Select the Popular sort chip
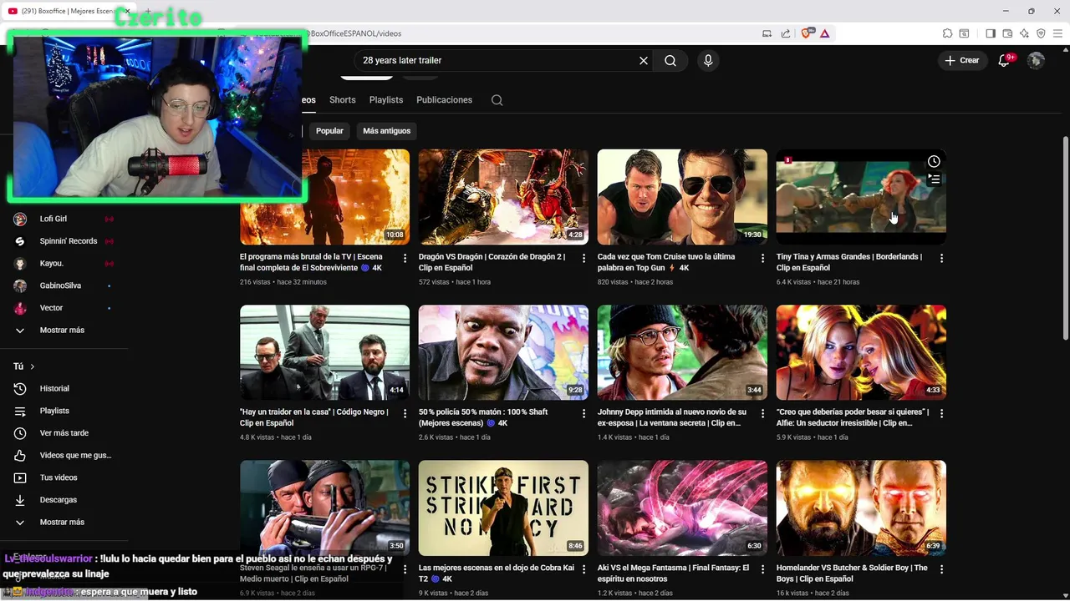 click(329, 130)
